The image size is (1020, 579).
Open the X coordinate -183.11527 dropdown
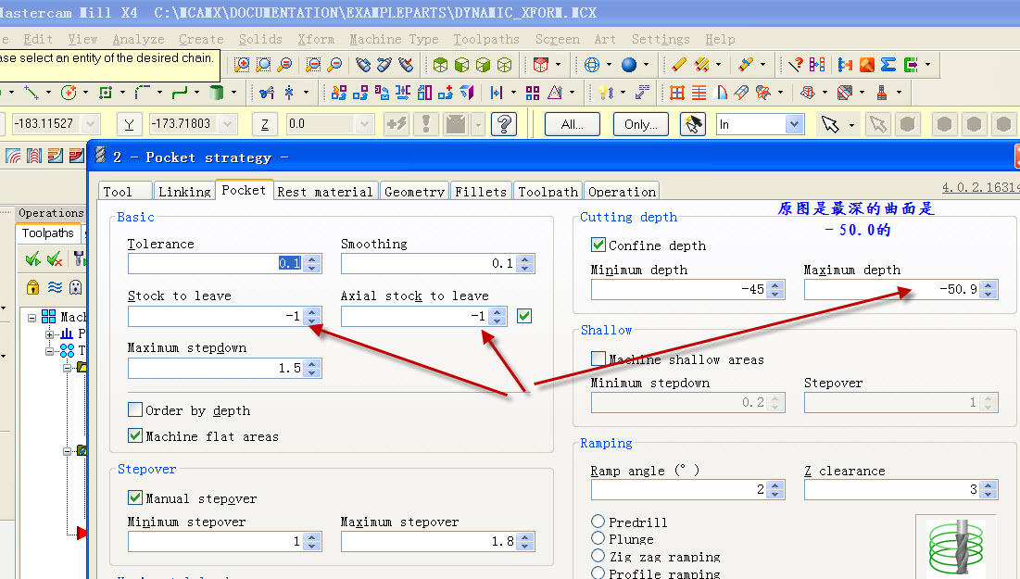pyautogui.click(x=91, y=123)
